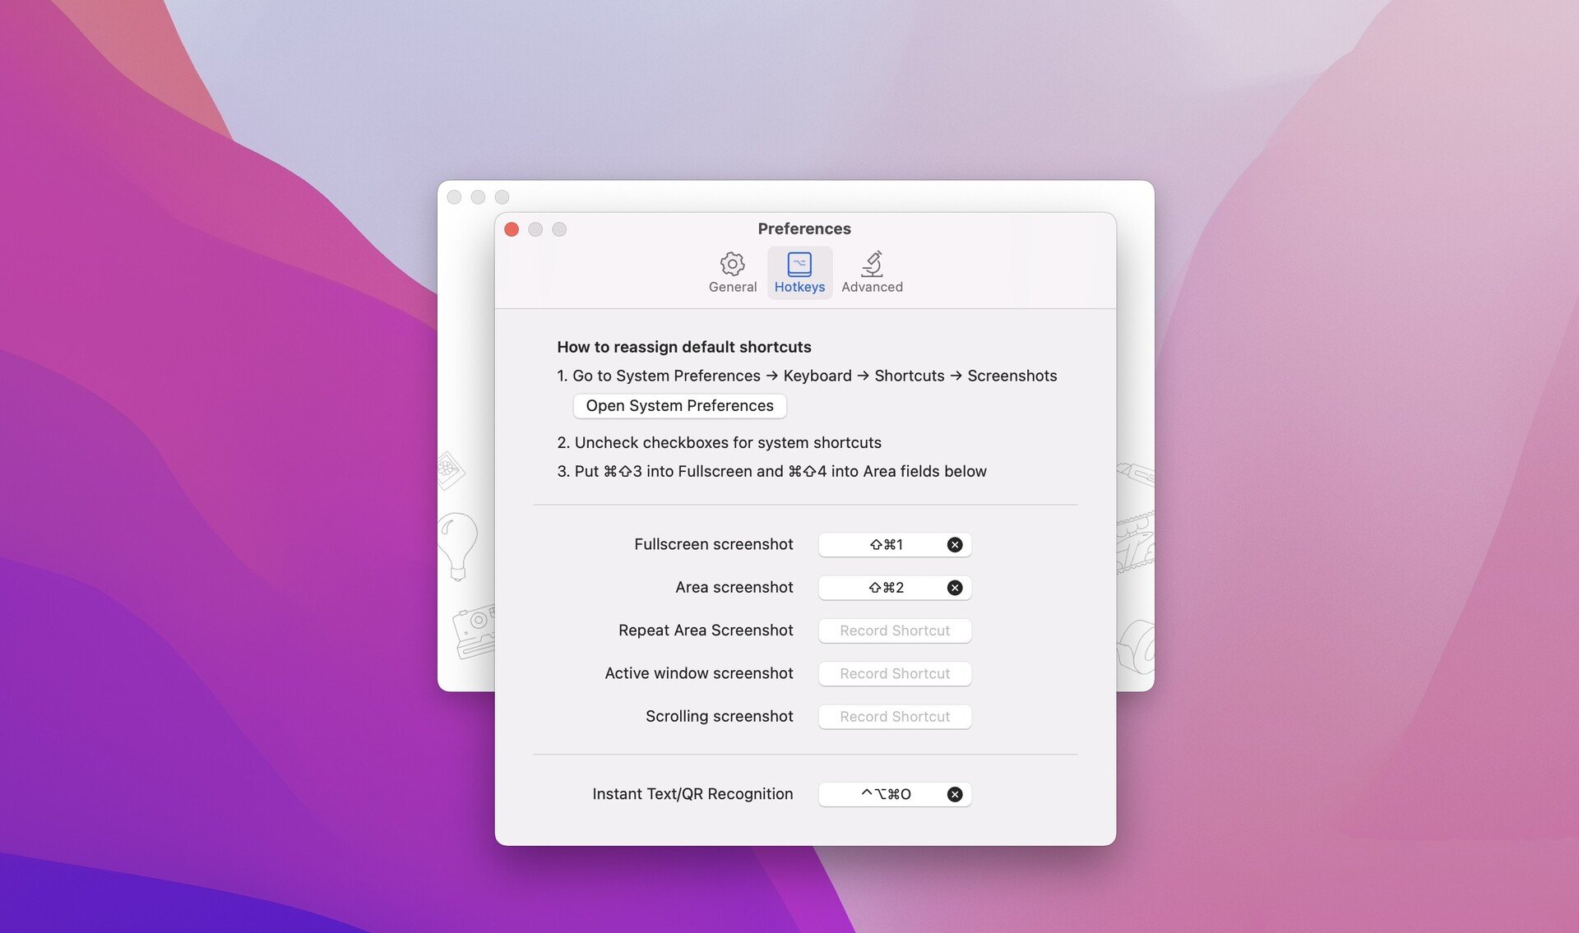Click the camera illustration in background window
The width and height of the screenshot is (1579, 933).
475,631
